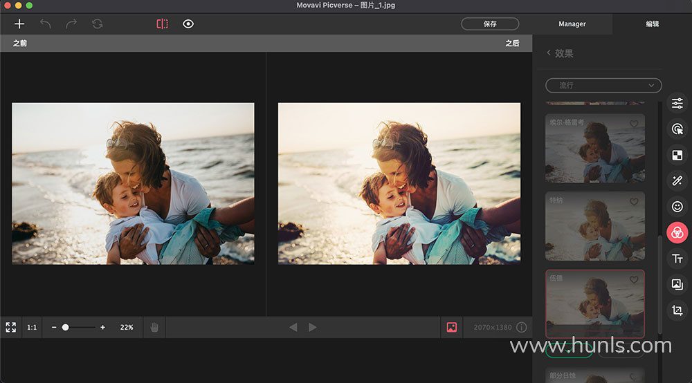Click the undo arrow icon
This screenshot has height=383, width=692.
[46, 24]
